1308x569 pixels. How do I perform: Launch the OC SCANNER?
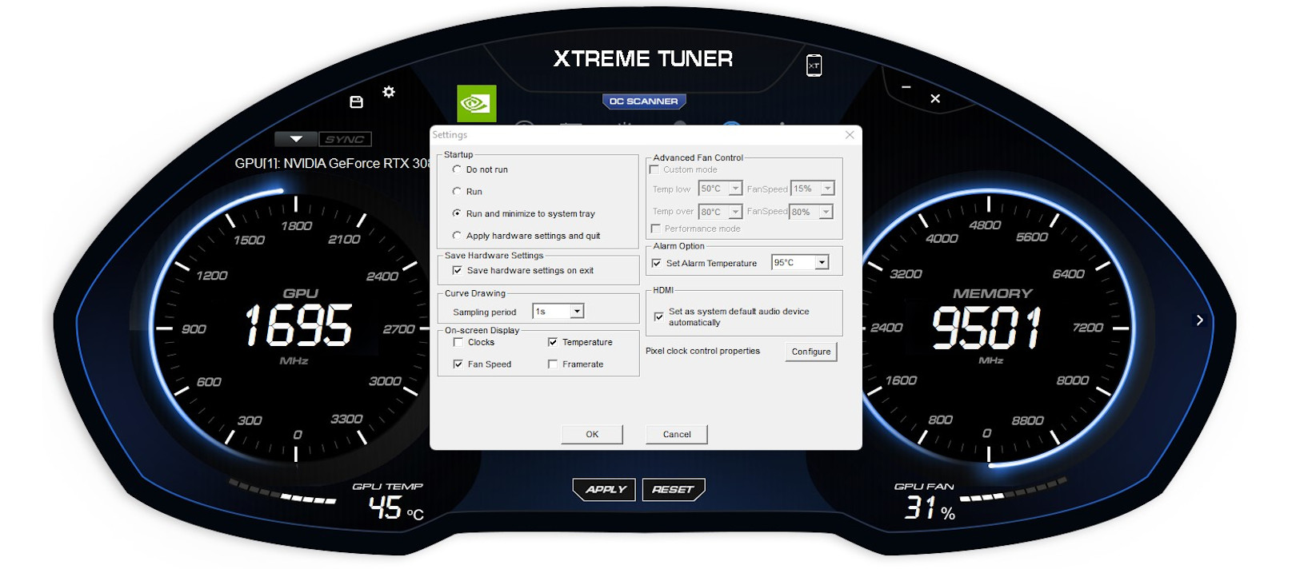[644, 101]
